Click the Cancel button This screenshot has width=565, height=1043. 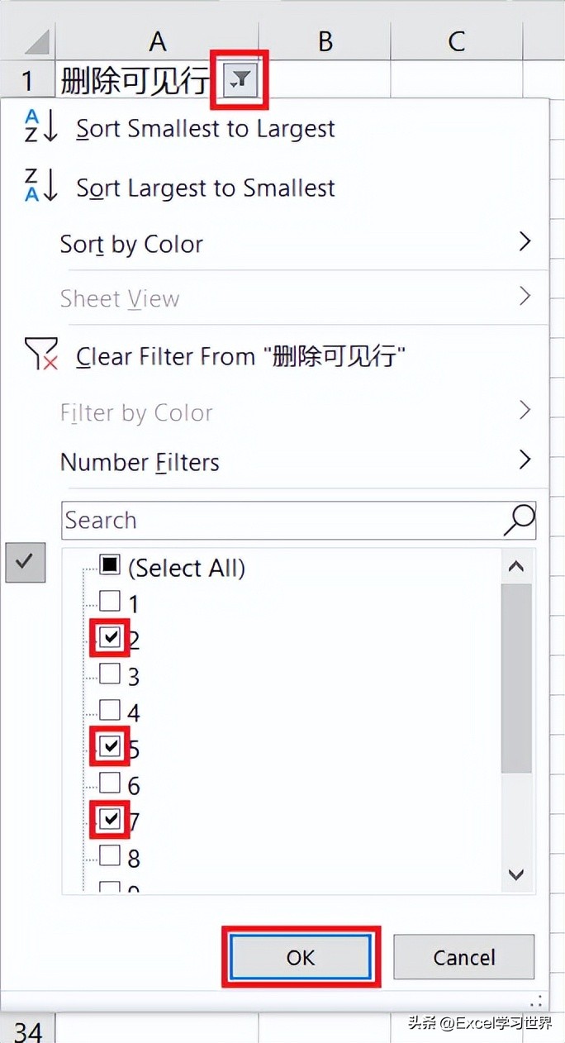pyautogui.click(x=464, y=957)
